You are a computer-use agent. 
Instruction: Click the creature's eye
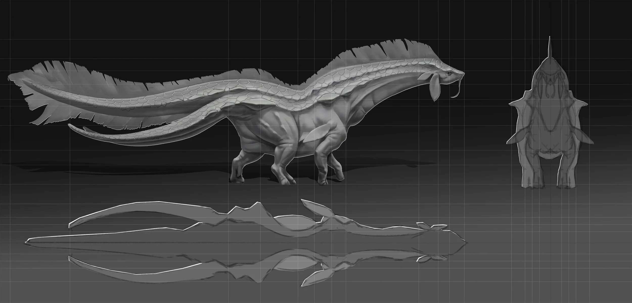point(449,74)
